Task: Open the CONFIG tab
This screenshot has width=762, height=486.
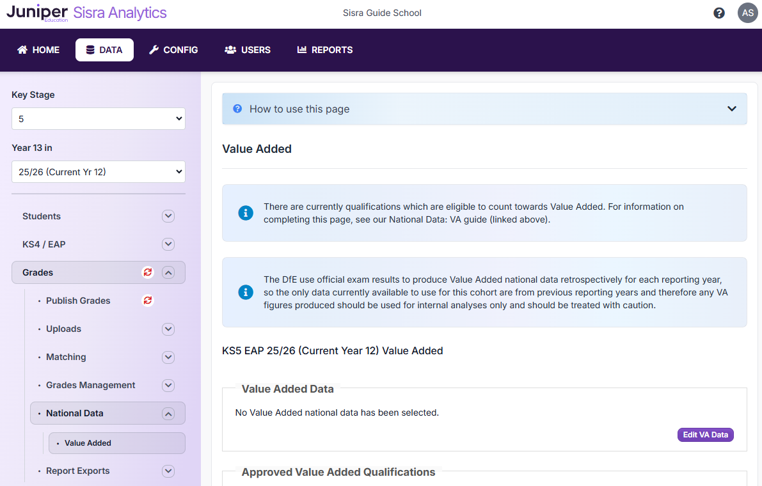Action: (x=173, y=49)
